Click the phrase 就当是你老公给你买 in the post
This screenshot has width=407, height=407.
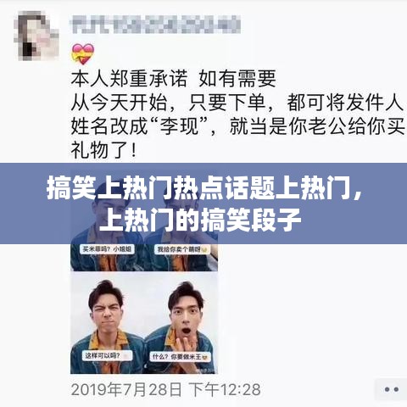point(316,126)
